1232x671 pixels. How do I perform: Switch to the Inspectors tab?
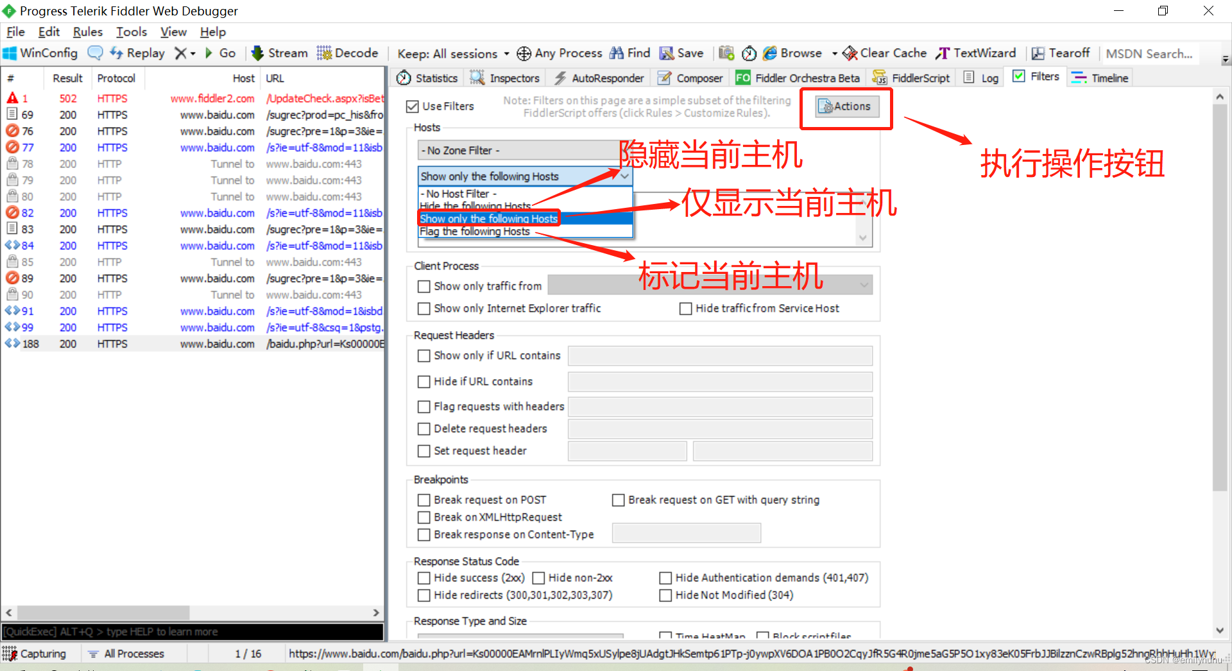[505, 78]
